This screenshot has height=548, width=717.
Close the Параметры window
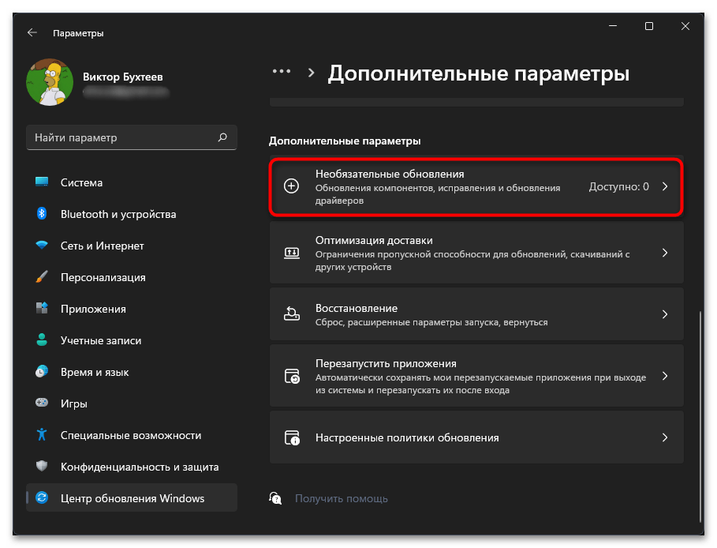pos(685,26)
